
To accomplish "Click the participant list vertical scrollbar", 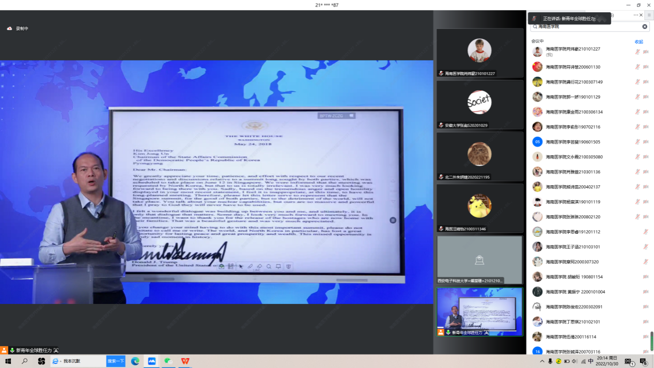I will coord(651,341).
